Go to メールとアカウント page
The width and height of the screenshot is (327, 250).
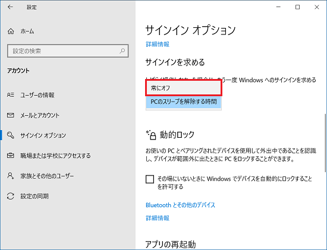coord(40,115)
